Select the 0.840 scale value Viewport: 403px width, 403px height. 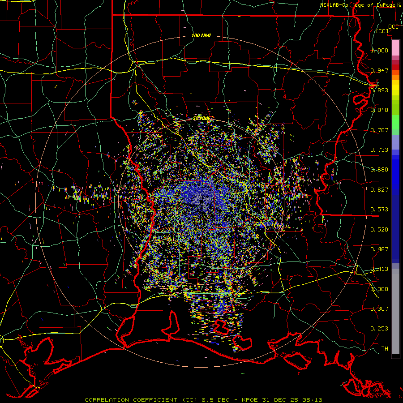point(379,110)
